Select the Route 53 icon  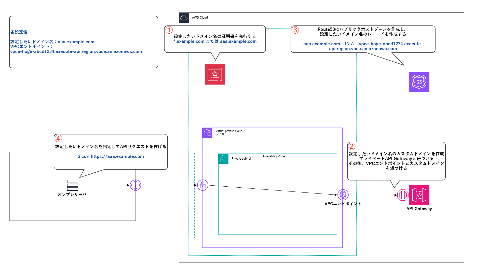tap(419, 82)
